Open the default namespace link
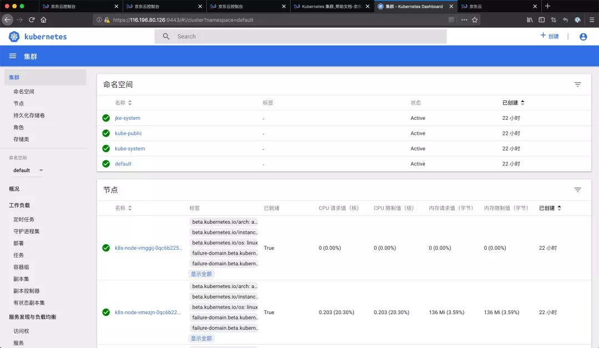Viewport: 599px width, 348px height. click(123, 164)
